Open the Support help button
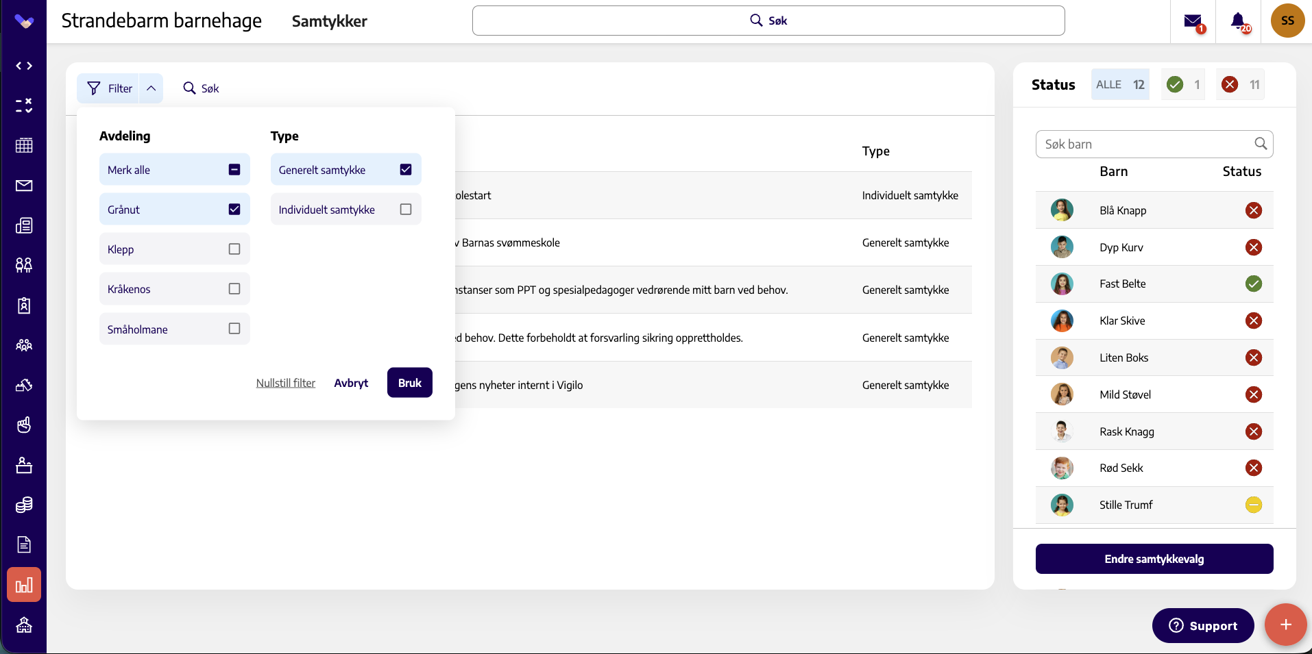 [1203, 625]
